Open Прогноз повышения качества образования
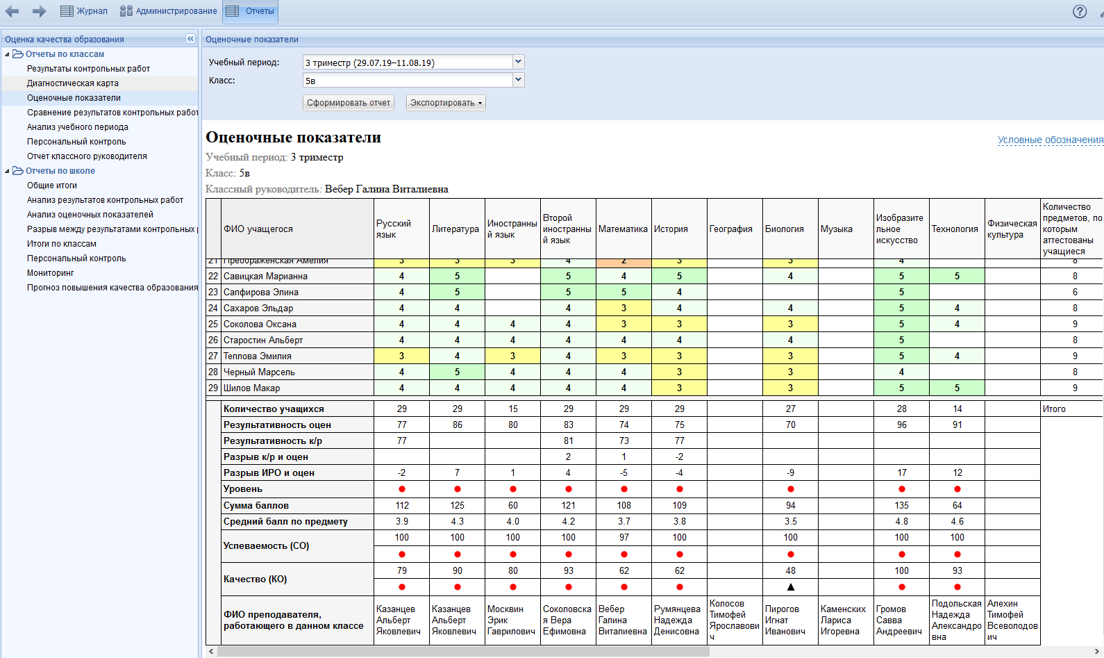Screen dimensions: 1104x658 tap(112, 288)
